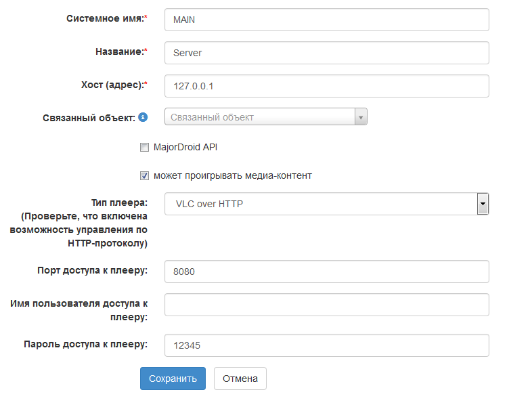The image size is (509, 411).
Task: Click the Порт доступа к плееру field
Action: click(x=326, y=272)
